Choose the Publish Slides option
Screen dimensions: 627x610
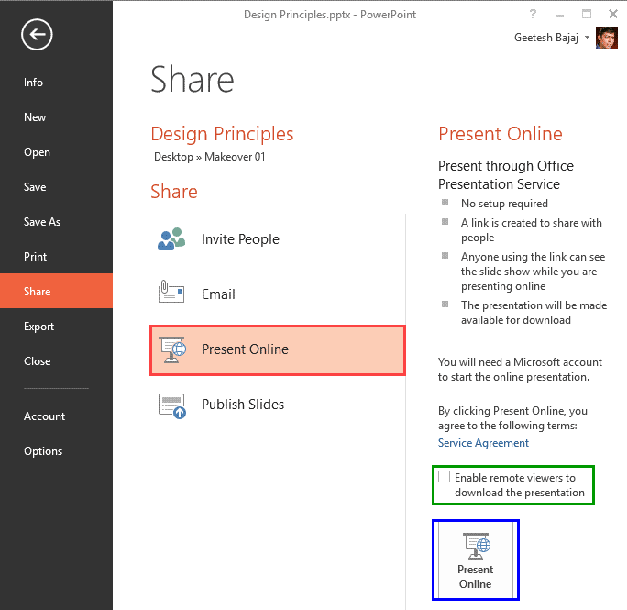[x=278, y=405]
